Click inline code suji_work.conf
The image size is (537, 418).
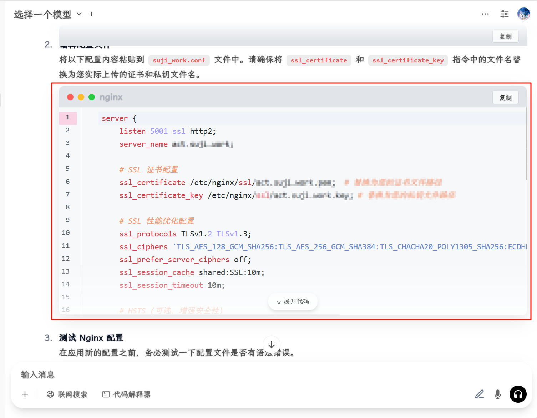click(179, 60)
